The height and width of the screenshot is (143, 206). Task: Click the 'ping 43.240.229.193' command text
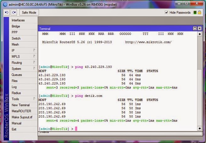tap(93, 67)
